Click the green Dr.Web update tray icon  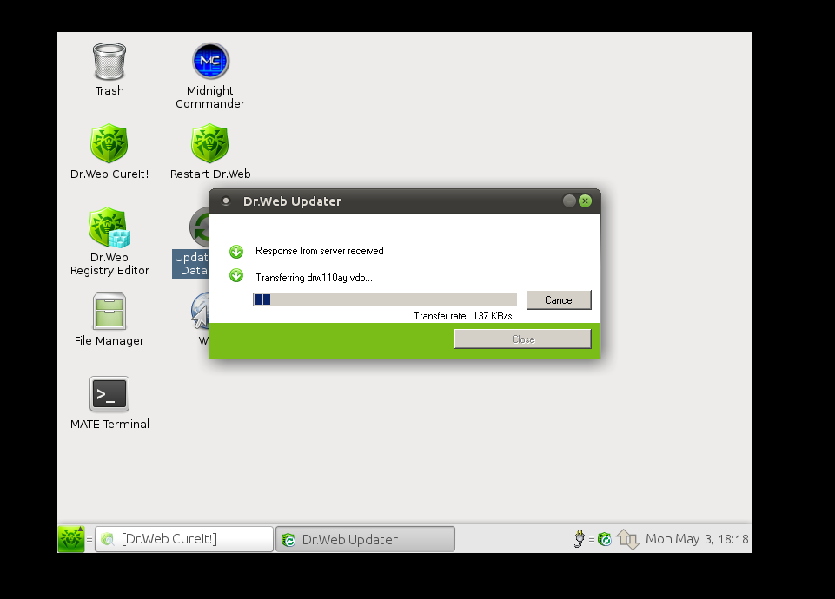click(x=605, y=539)
